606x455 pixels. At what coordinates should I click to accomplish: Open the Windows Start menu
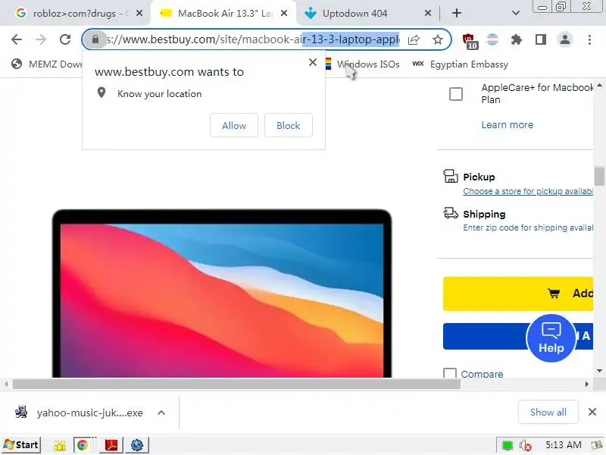(x=21, y=445)
